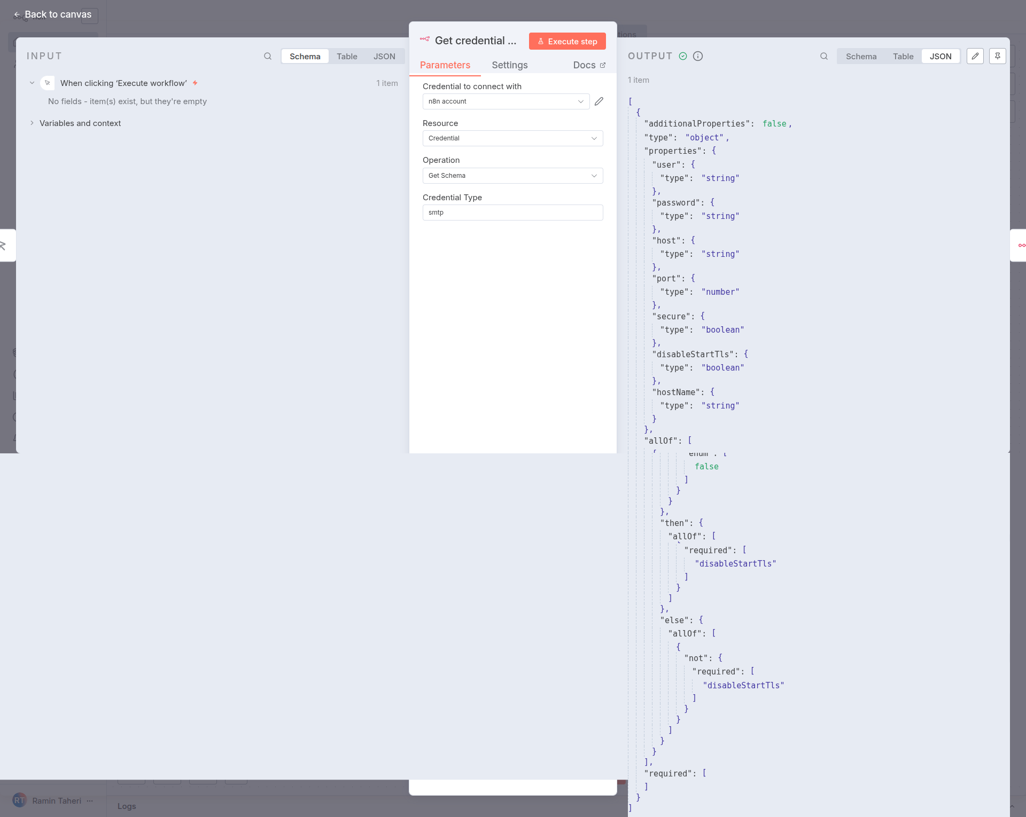Image resolution: width=1026 pixels, height=817 pixels.
Task: Click the output info icon
Action: click(698, 56)
